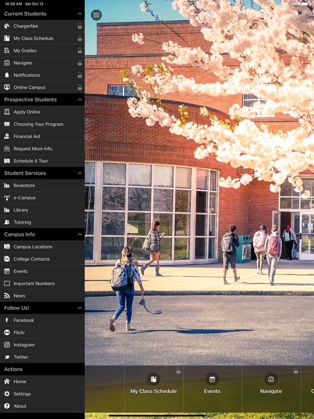
Task: Open the Notifications bell icon
Action: click(x=7, y=75)
